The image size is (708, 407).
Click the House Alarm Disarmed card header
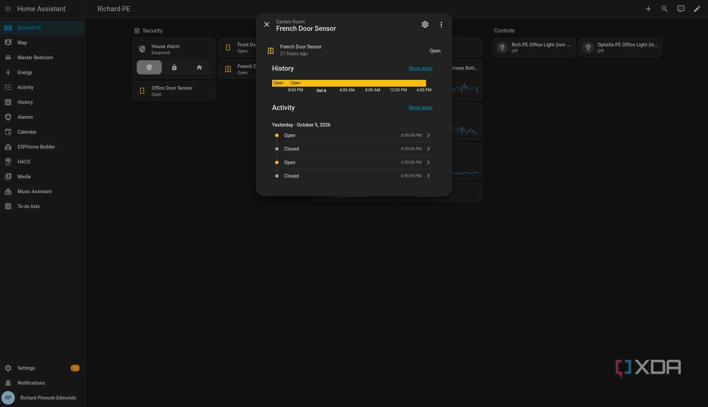(174, 49)
